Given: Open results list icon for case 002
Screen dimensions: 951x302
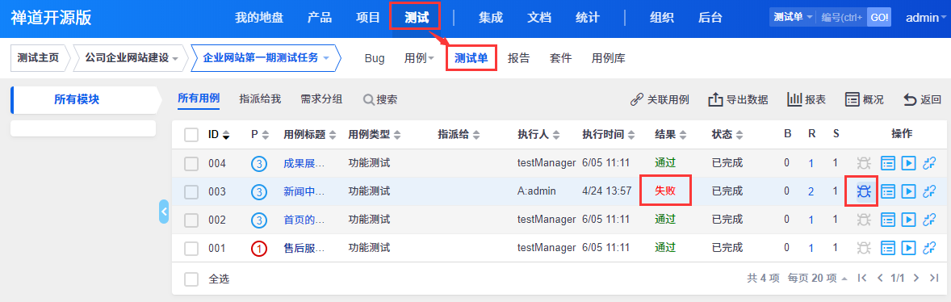Looking at the screenshot, I should pos(888,220).
